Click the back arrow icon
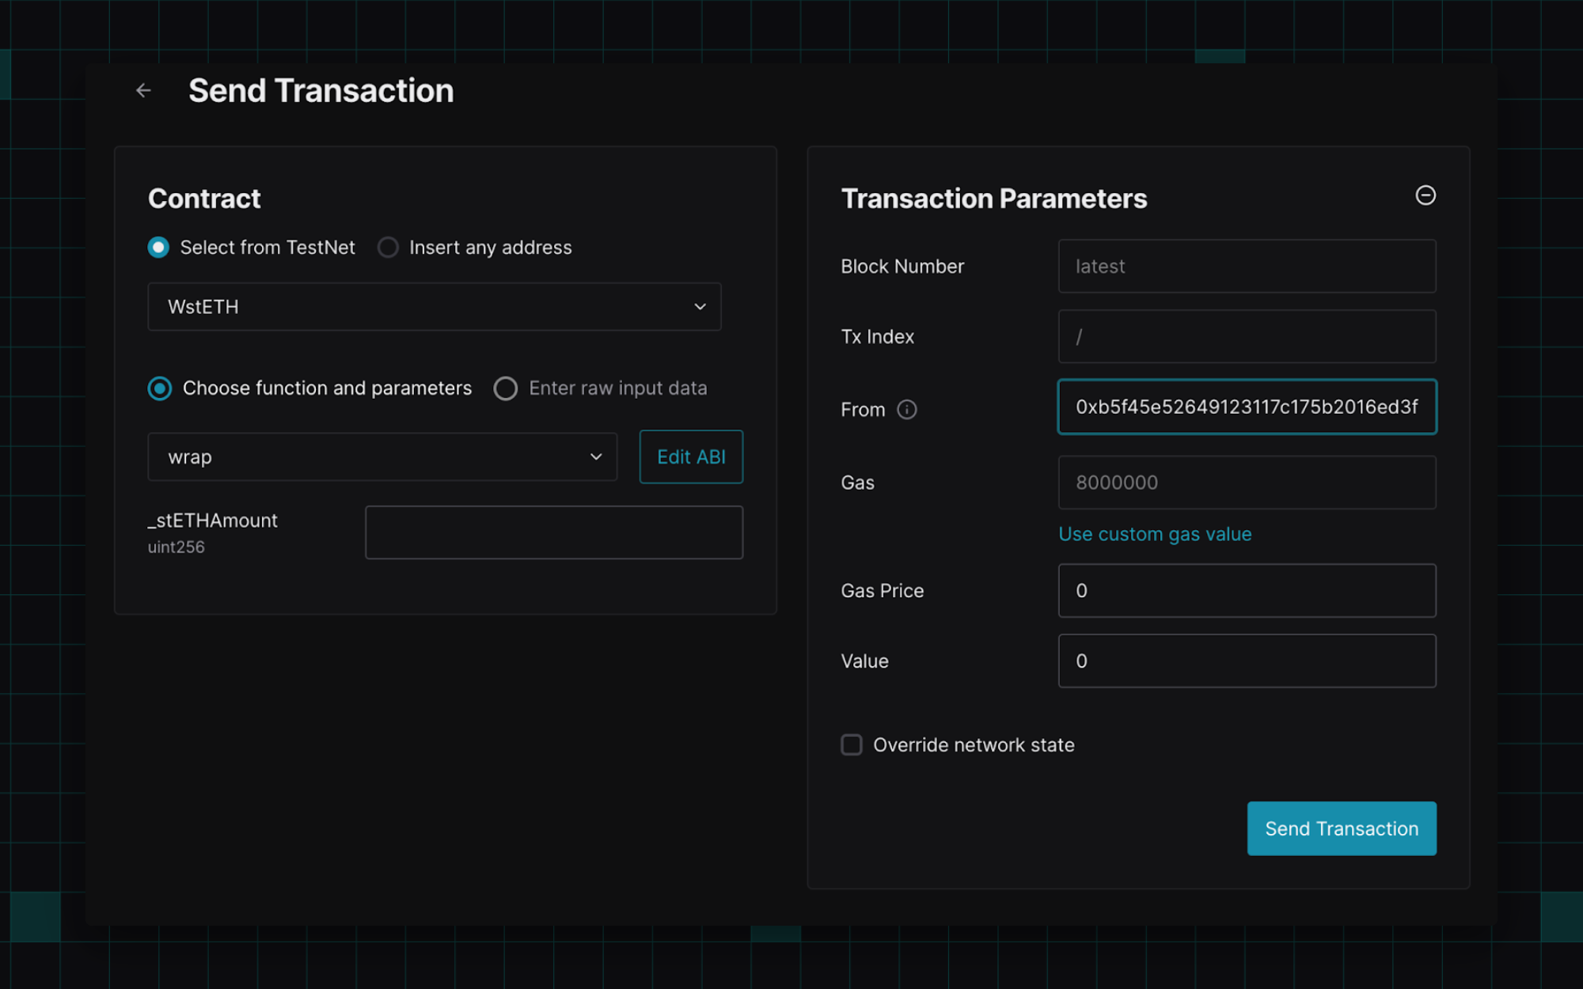This screenshot has height=989, width=1583. [143, 91]
